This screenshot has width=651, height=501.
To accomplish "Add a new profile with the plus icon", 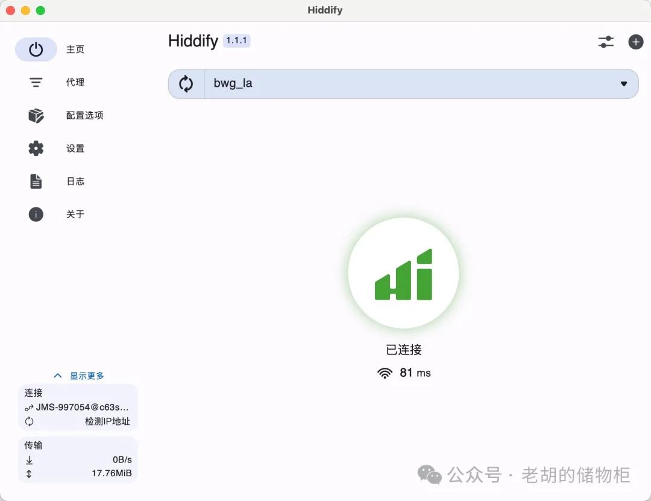I will 636,42.
